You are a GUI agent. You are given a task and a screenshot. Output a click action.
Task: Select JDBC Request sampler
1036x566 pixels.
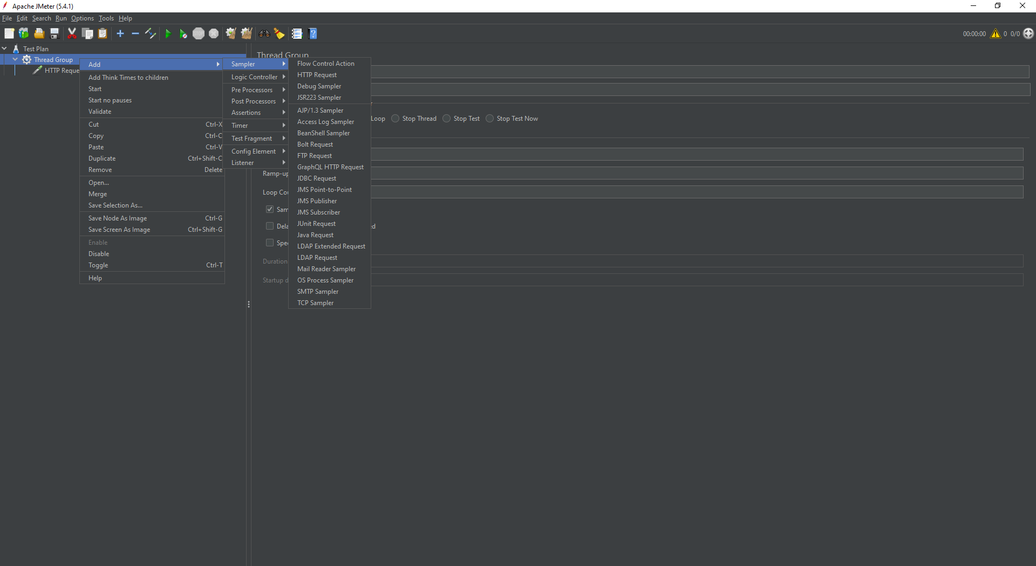[317, 178]
